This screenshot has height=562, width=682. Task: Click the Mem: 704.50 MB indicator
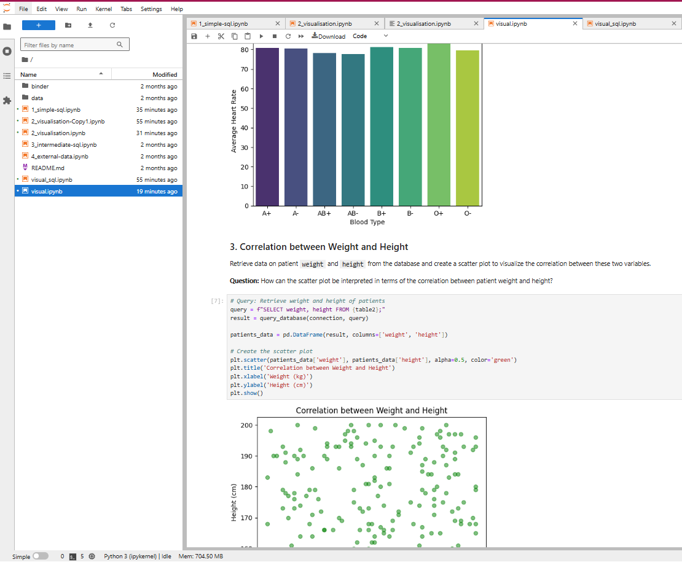(200, 556)
